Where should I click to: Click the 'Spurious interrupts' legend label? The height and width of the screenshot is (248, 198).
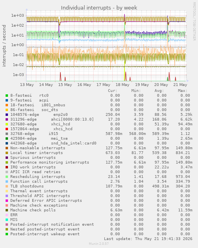33,158
